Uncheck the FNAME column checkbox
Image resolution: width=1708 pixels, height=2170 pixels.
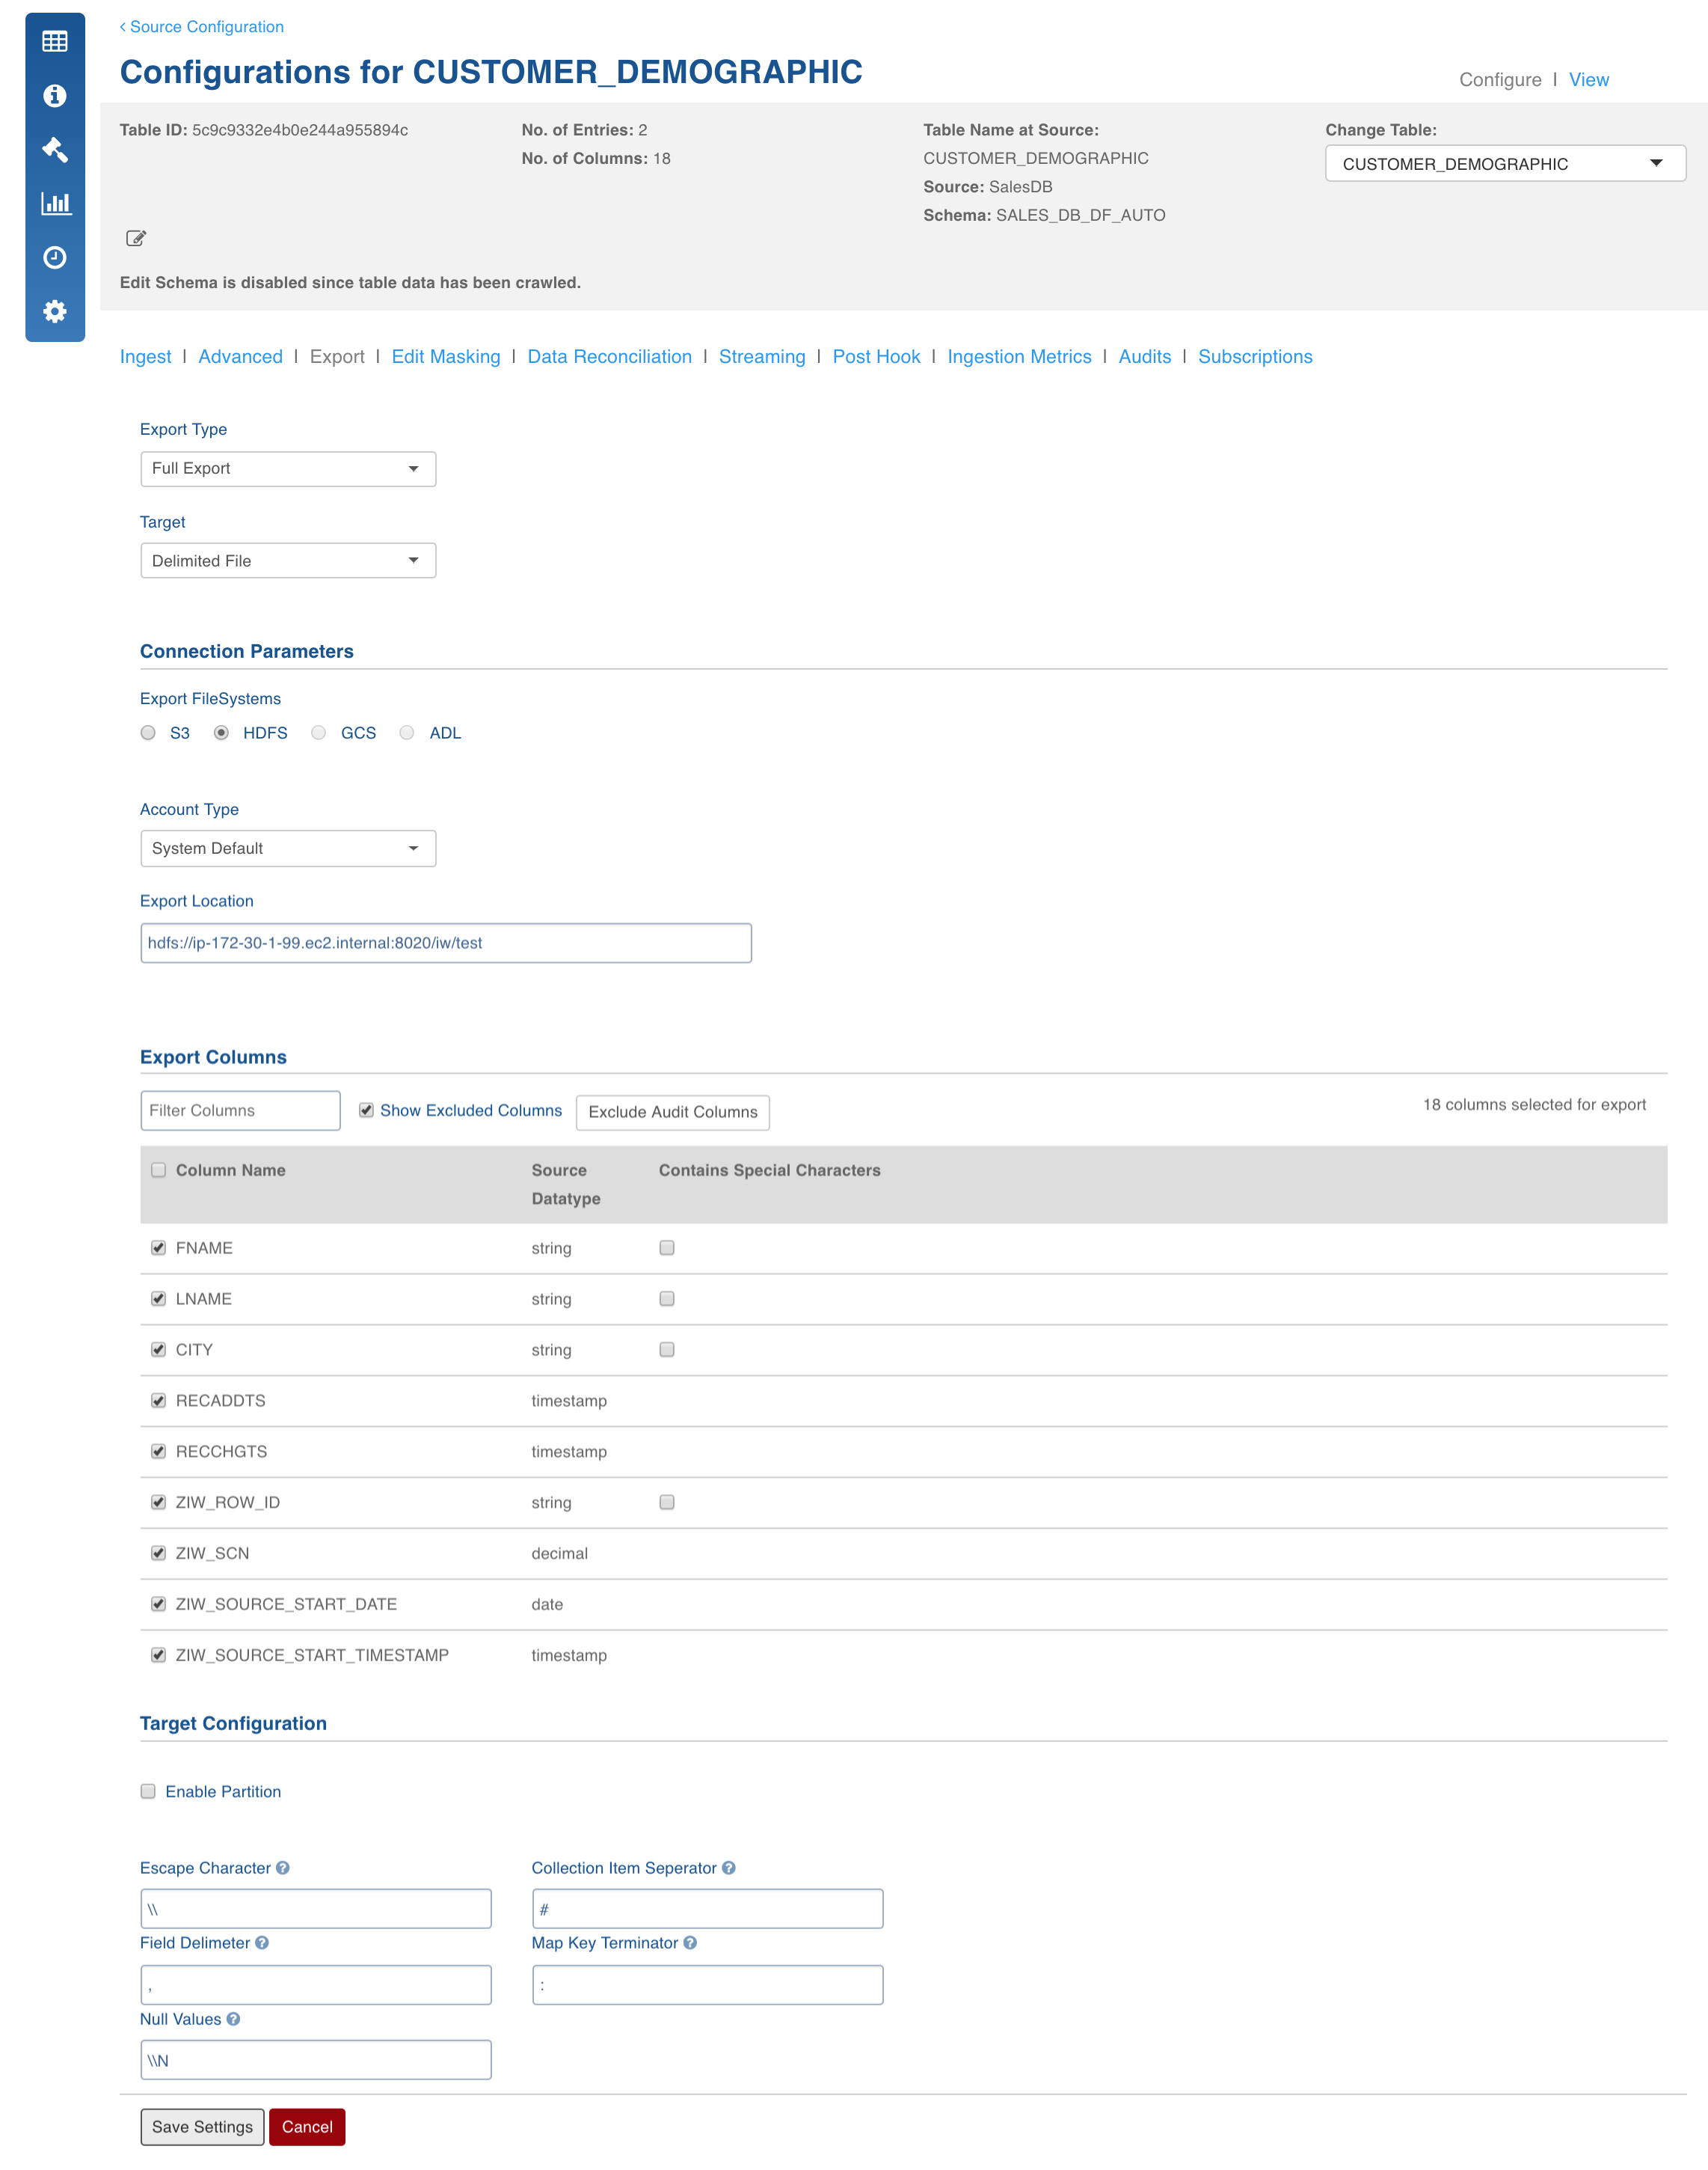click(x=158, y=1247)
